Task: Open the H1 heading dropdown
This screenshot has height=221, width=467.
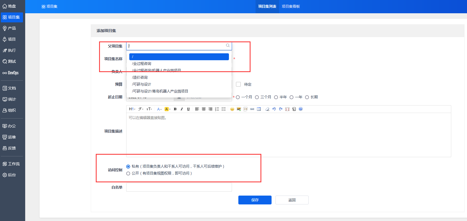Action: [132, 109]
